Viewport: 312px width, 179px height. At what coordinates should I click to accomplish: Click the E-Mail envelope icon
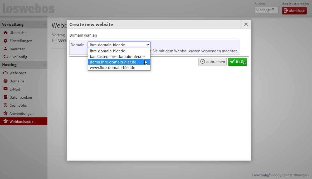(x=5, y=89)
